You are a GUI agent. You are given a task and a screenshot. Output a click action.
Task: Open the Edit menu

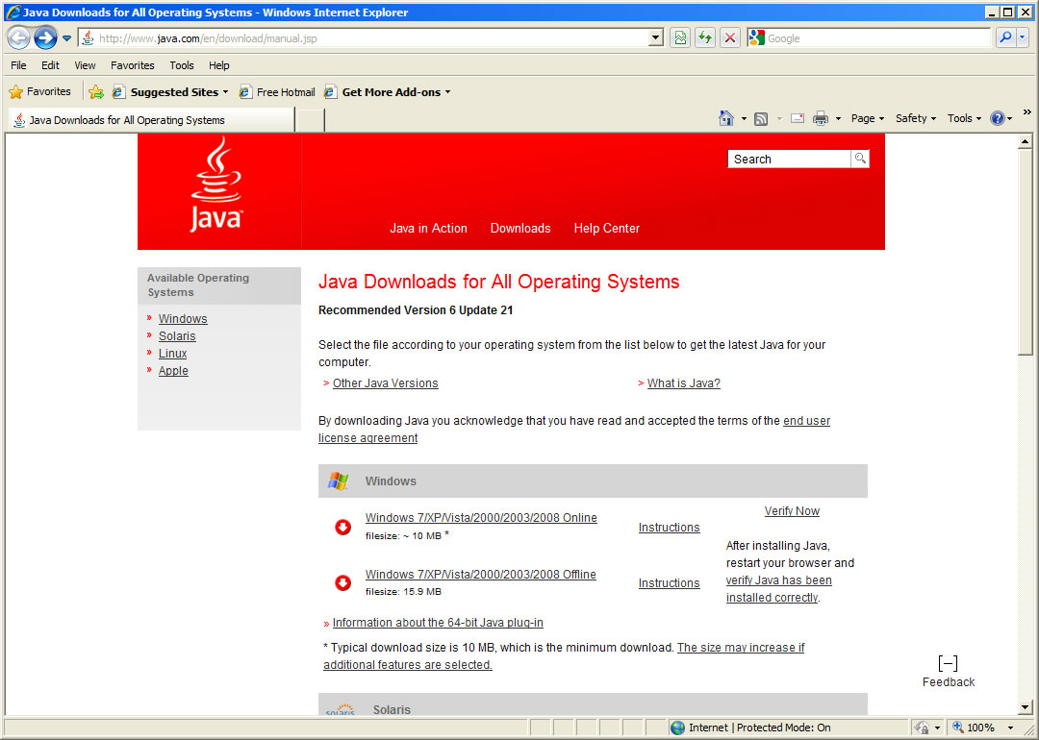tap(50, 64)
